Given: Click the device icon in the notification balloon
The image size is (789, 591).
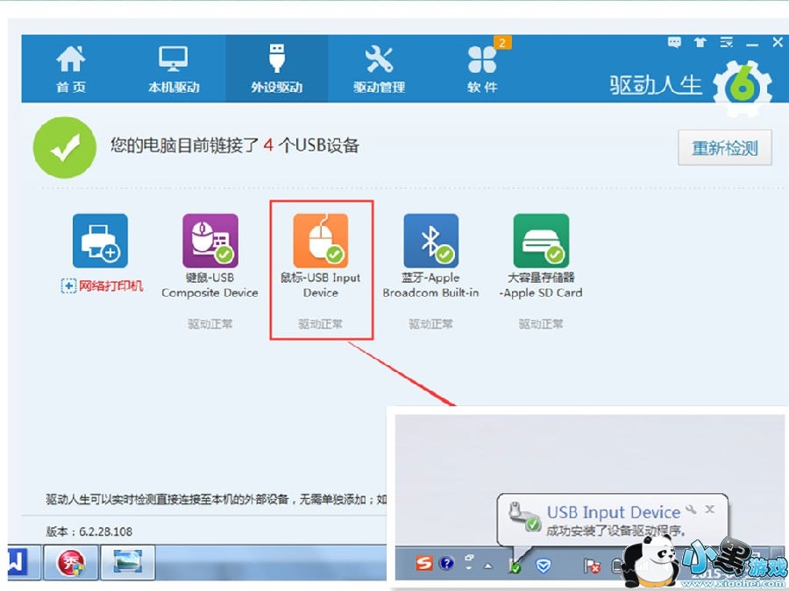Looking at the screenshot, I should pos(524,516).
